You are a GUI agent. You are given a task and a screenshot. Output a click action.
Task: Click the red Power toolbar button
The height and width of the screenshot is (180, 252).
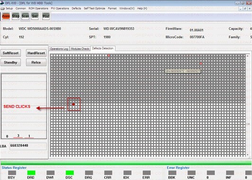(x=6, y=16)
